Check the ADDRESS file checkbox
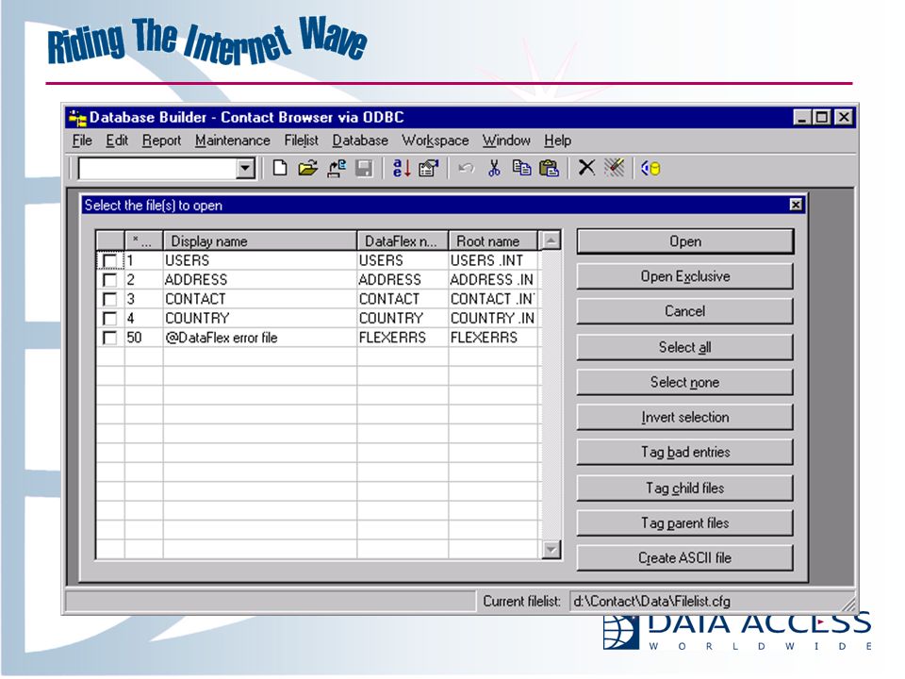This screenshot has height=679, width=905. click(x=109, y=280)
